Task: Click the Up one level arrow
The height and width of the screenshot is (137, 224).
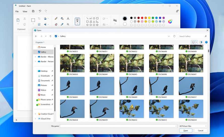Action: click(50, 36)
